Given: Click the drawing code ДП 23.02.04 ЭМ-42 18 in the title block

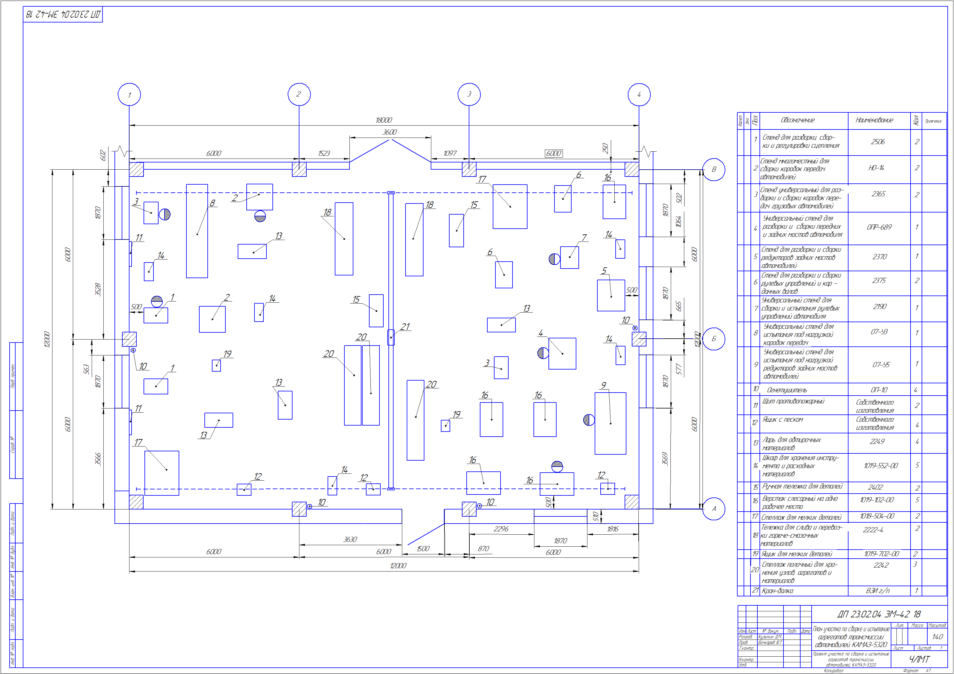Looking at the screenshot, I should [x=879, y=614].
